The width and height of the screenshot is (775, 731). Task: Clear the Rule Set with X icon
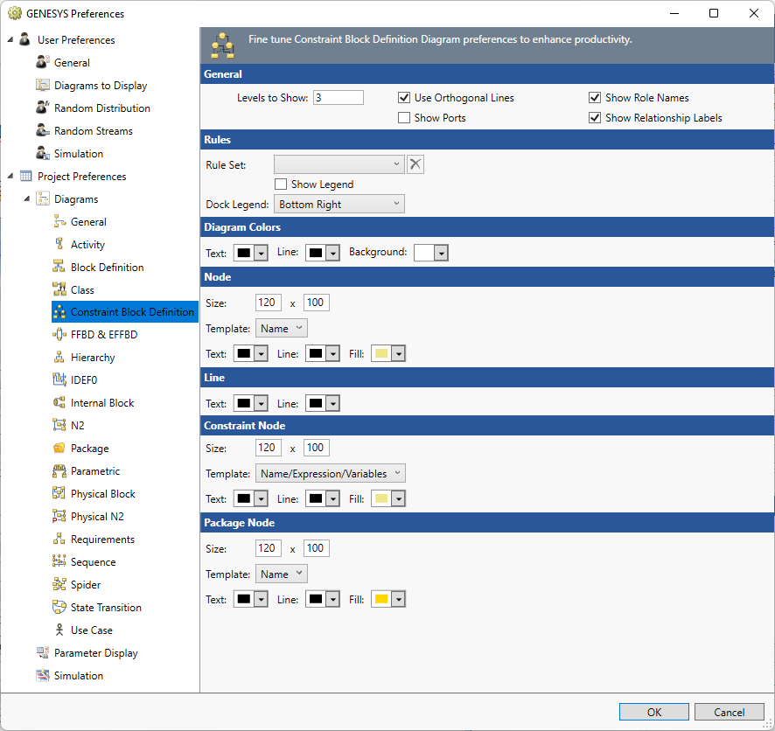tap(415, 164)
